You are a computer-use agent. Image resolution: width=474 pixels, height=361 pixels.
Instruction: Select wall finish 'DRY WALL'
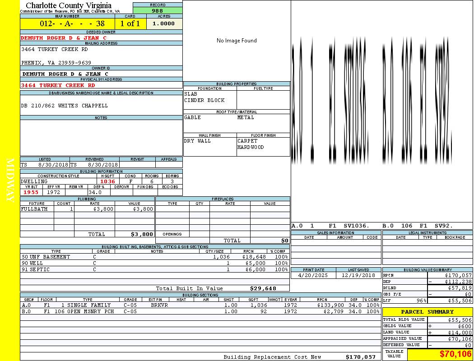pyautogui.click(x=197, y=141)
